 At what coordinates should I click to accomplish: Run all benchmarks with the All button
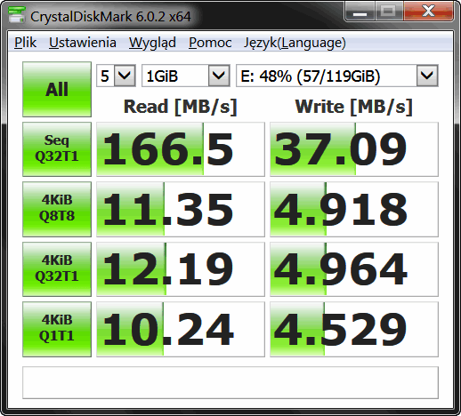pos(57,89)
